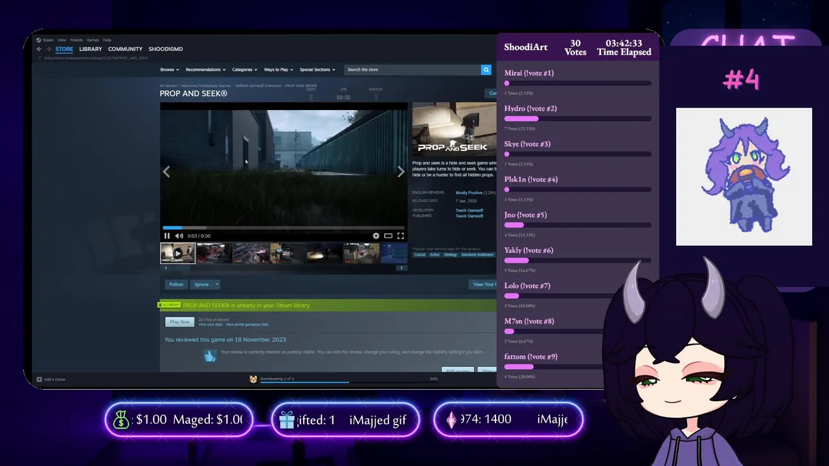The width and height of the screenshot is (829, 466).
Task: Open the Games menu
Action: pos(93,40)
